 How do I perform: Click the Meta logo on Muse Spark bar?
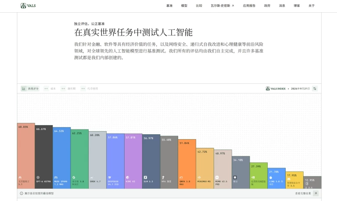[56, 178]
